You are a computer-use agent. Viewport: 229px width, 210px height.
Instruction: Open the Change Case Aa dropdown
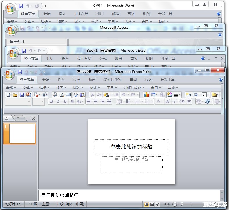coord(80,101)
